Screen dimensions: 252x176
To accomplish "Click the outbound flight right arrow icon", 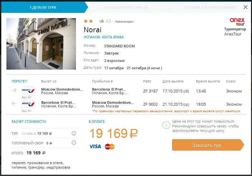I will (x=14, y=91).
